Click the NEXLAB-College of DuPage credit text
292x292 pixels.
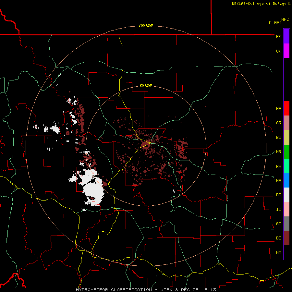coord(259,4)
